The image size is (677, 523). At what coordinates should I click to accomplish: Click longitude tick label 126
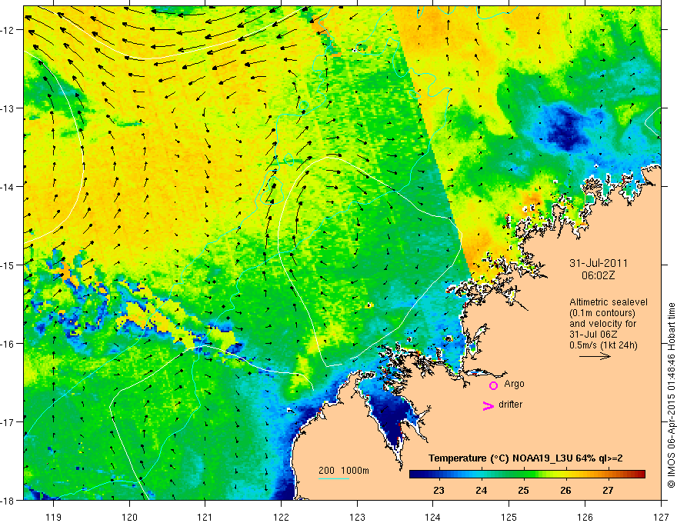[x=585, y=517]
